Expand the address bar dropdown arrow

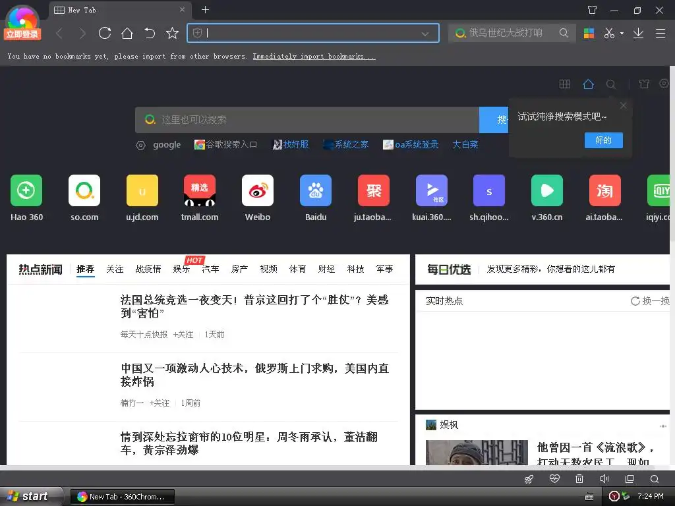pyautogui.click(x=425, y=34)
